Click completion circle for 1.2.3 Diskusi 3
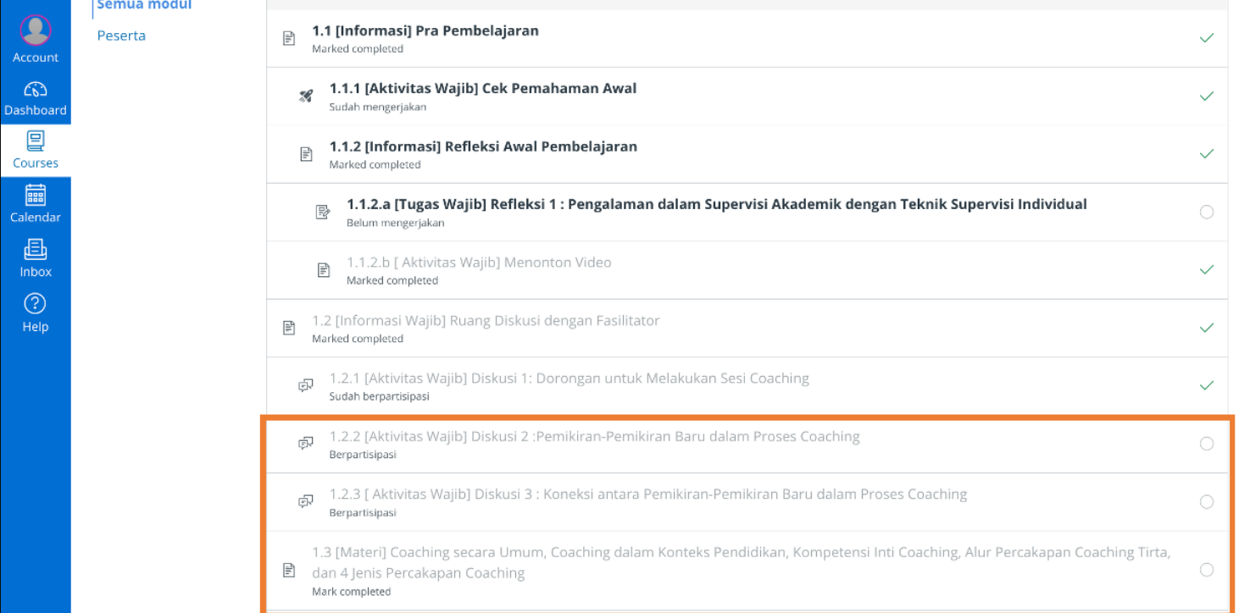Screen dimensions: 1239x613 click(1207, 502)
